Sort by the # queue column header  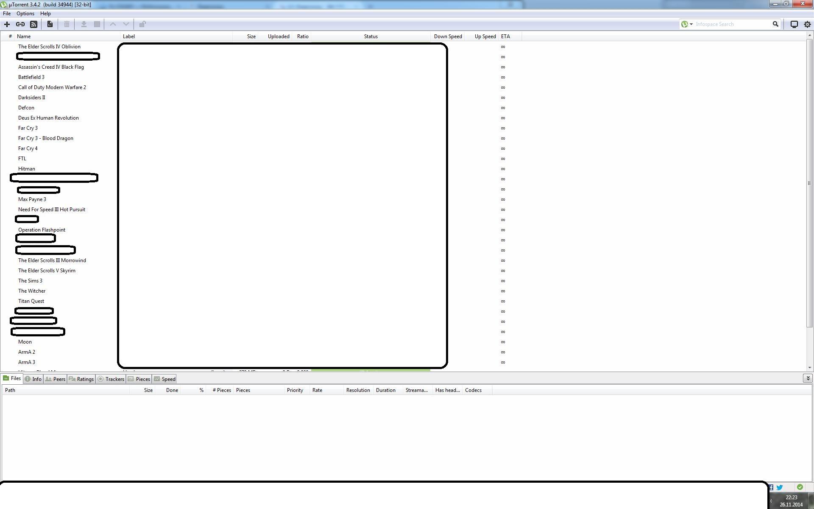tap(8, 36)
